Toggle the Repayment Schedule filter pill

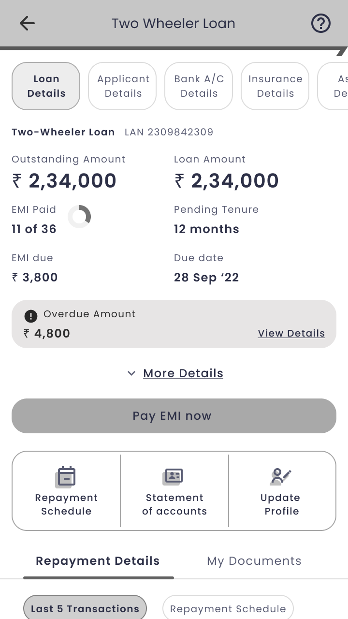pyautogui.click(x=228, y=608)
